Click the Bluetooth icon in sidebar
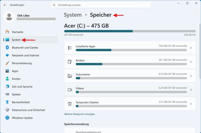Screen dimensions: 201x133 click(x=7, y=48)
